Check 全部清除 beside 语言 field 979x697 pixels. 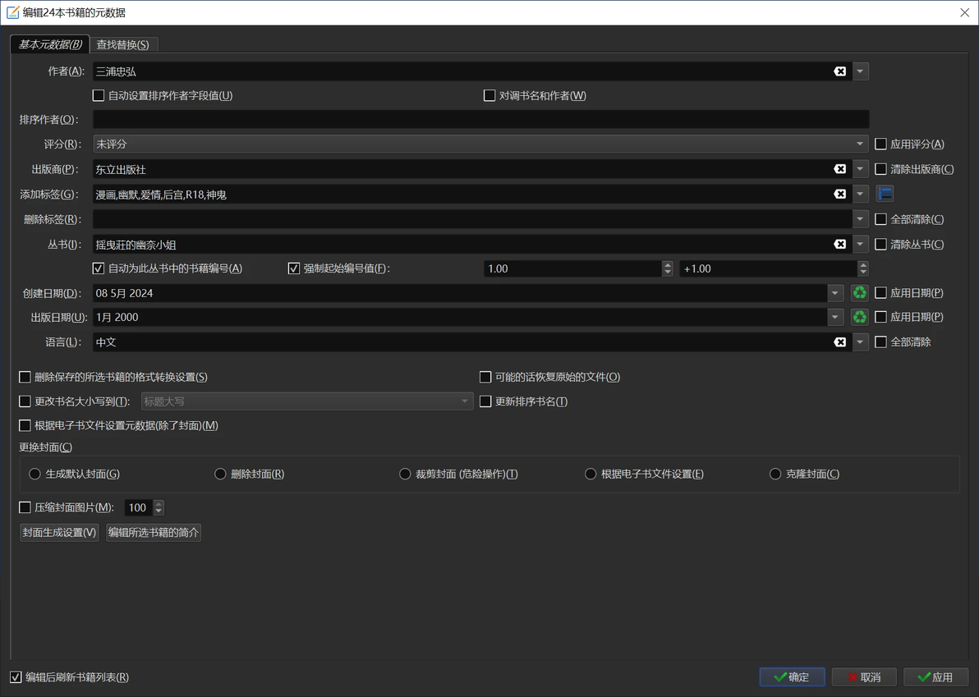(x=880, y=342)
